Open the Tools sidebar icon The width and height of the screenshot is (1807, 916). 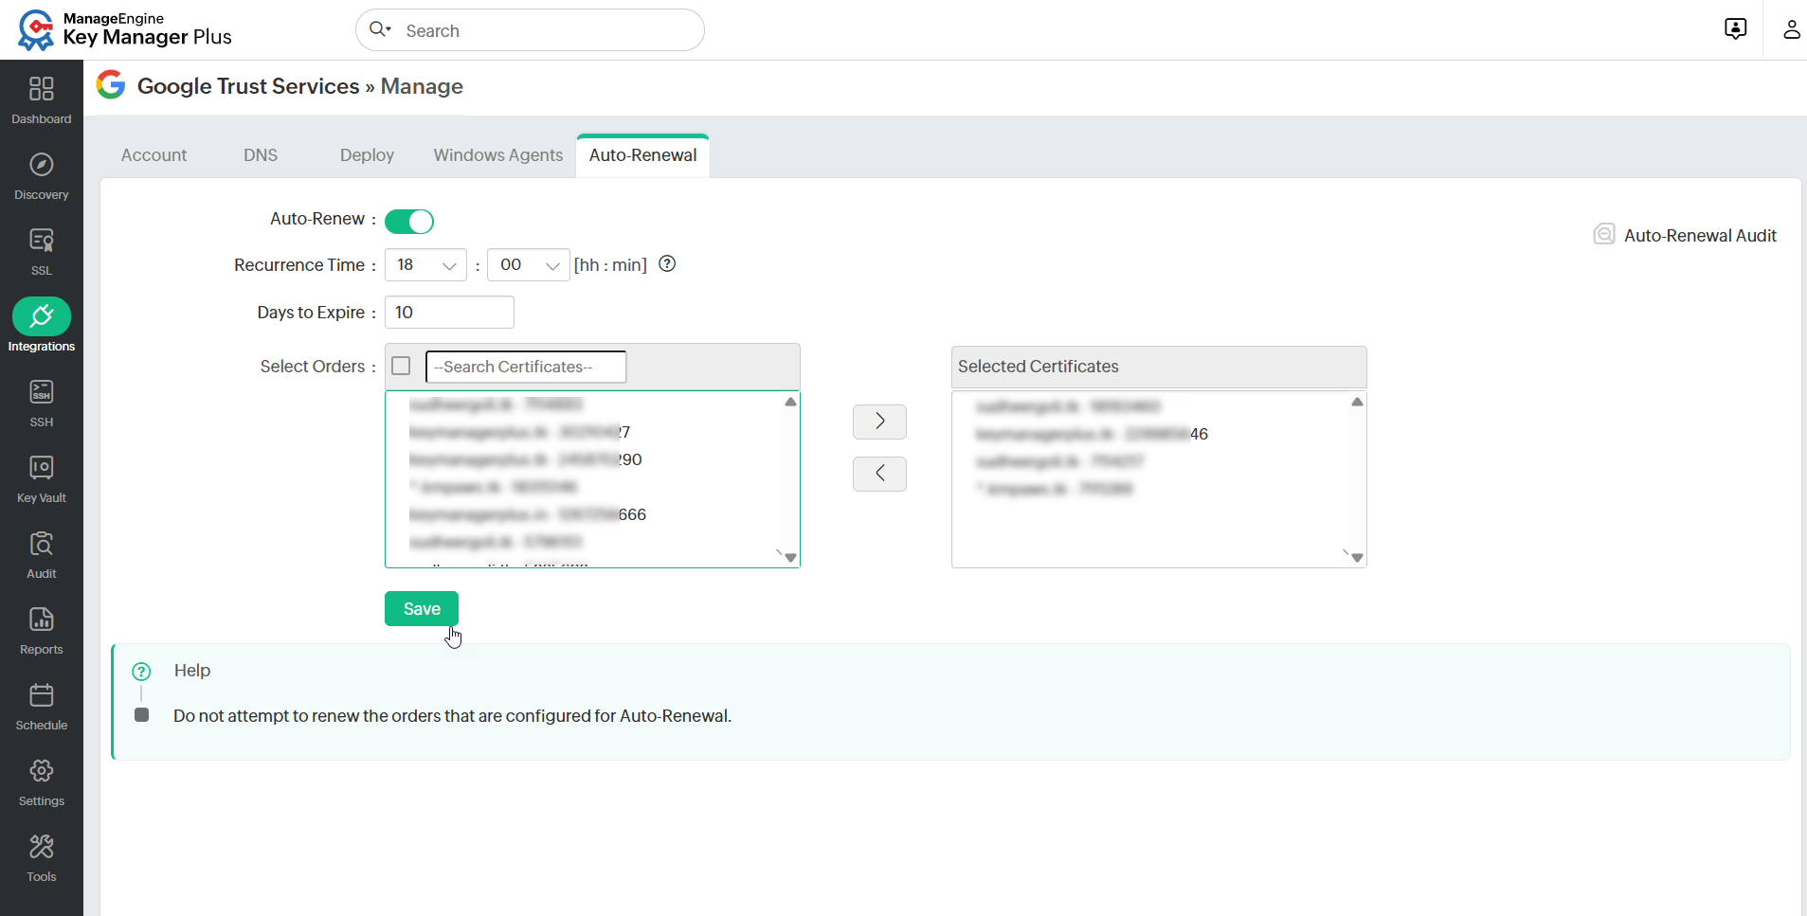[x=42, y=847]
